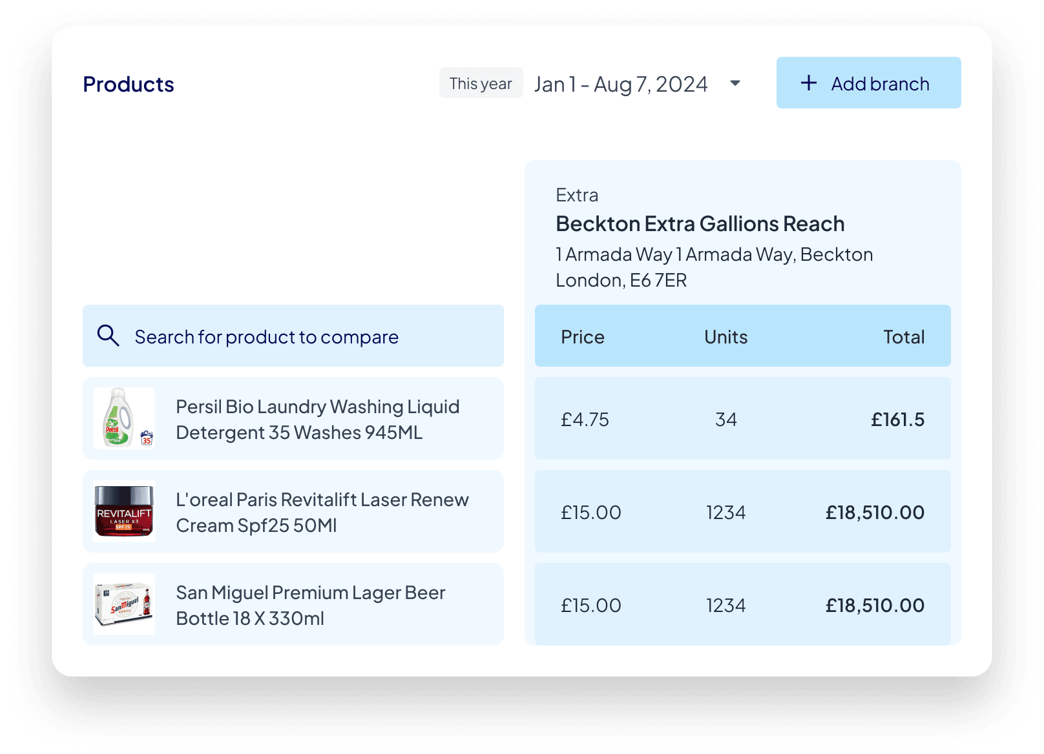Click the L'oreal row £15.00 price

tap(590, 513)
